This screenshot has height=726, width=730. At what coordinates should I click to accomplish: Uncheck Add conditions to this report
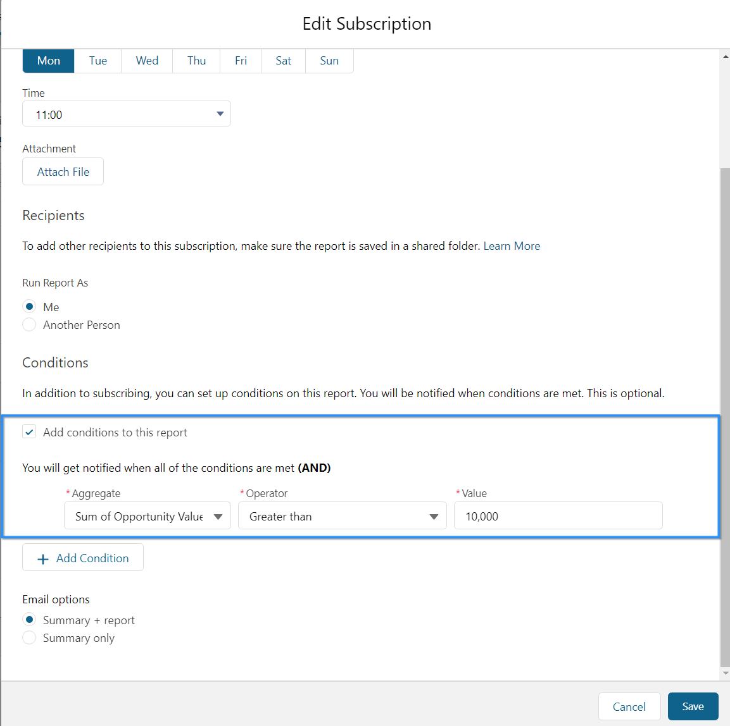29,432
